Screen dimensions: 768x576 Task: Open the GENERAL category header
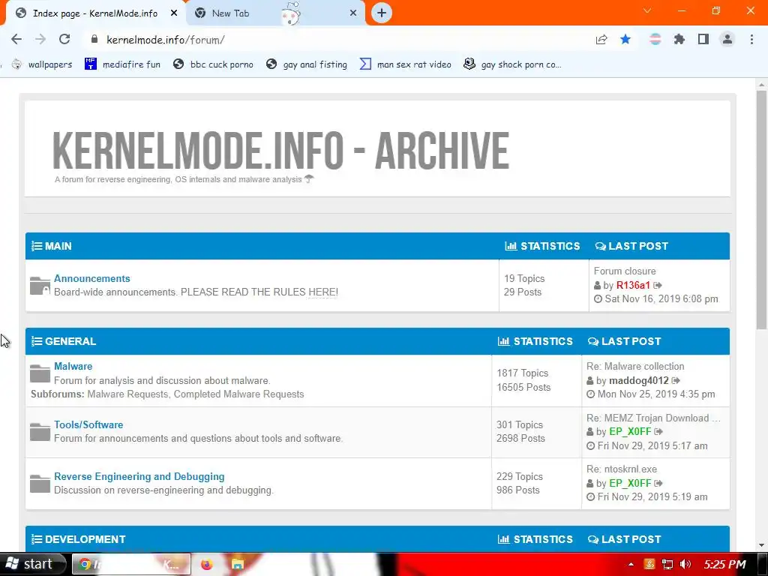[70, 341]
